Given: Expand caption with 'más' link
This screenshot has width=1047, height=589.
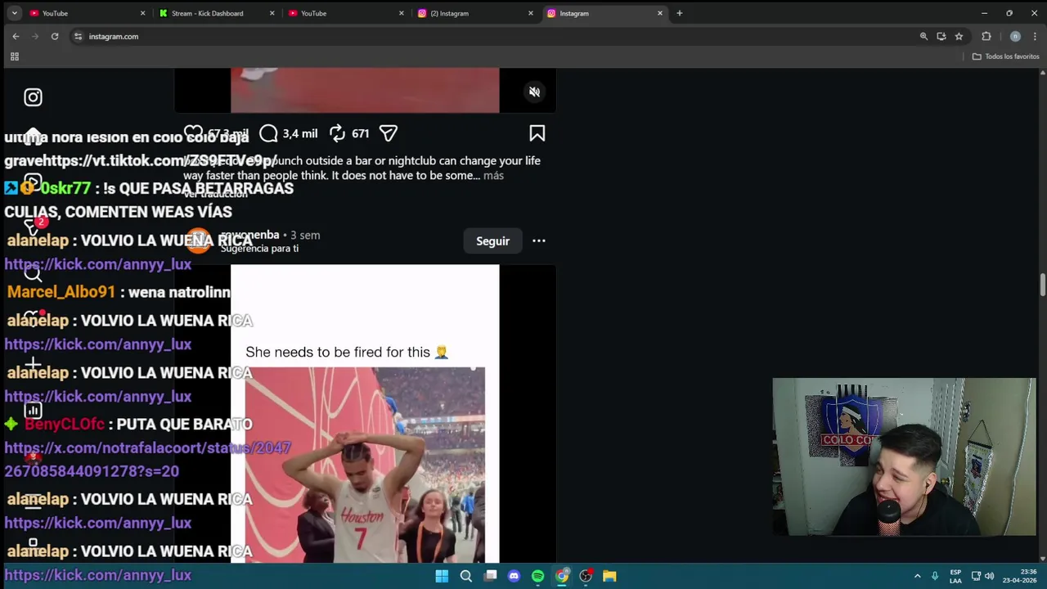Looking at the screenshot, I should click(x=493, y=176).
